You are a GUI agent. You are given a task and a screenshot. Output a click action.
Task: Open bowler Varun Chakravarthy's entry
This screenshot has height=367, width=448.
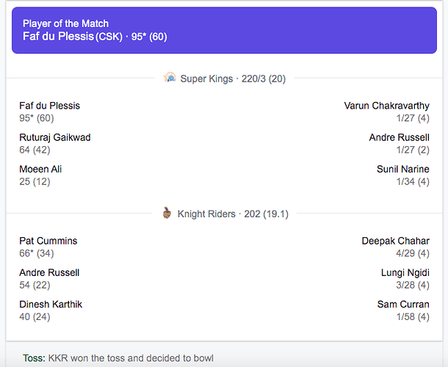(x=386, y=106)
